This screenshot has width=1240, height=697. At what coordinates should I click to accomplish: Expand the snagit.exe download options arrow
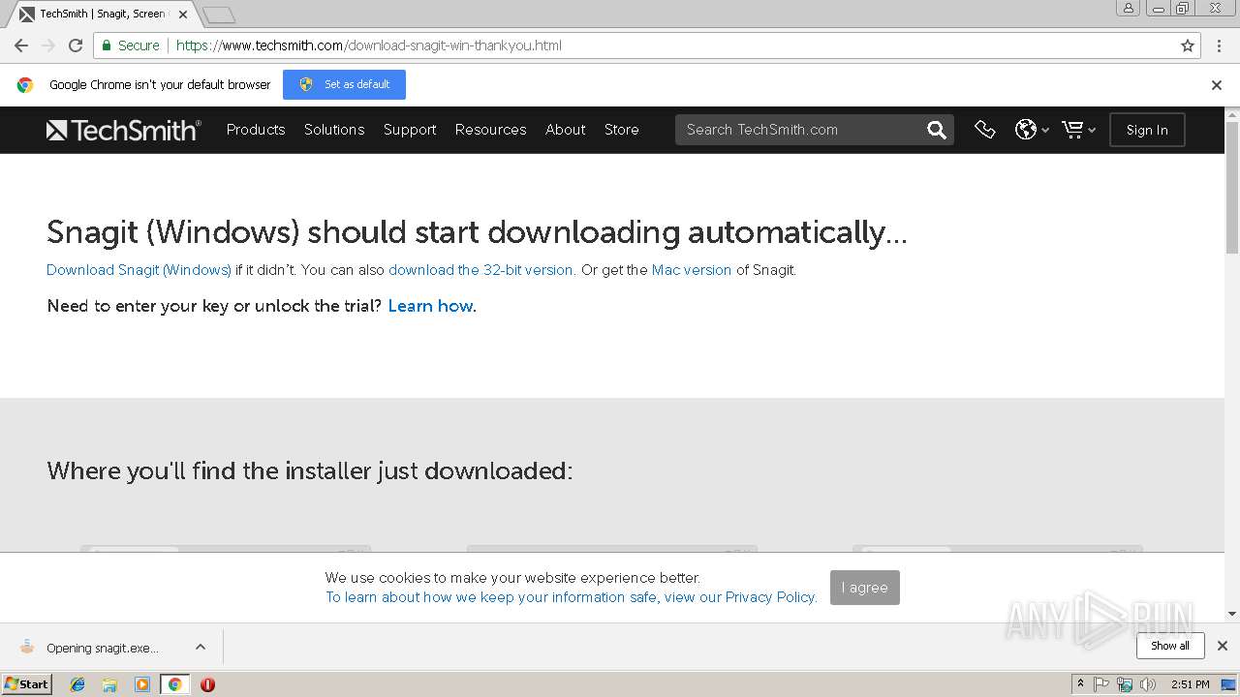[x=201, y=647]
